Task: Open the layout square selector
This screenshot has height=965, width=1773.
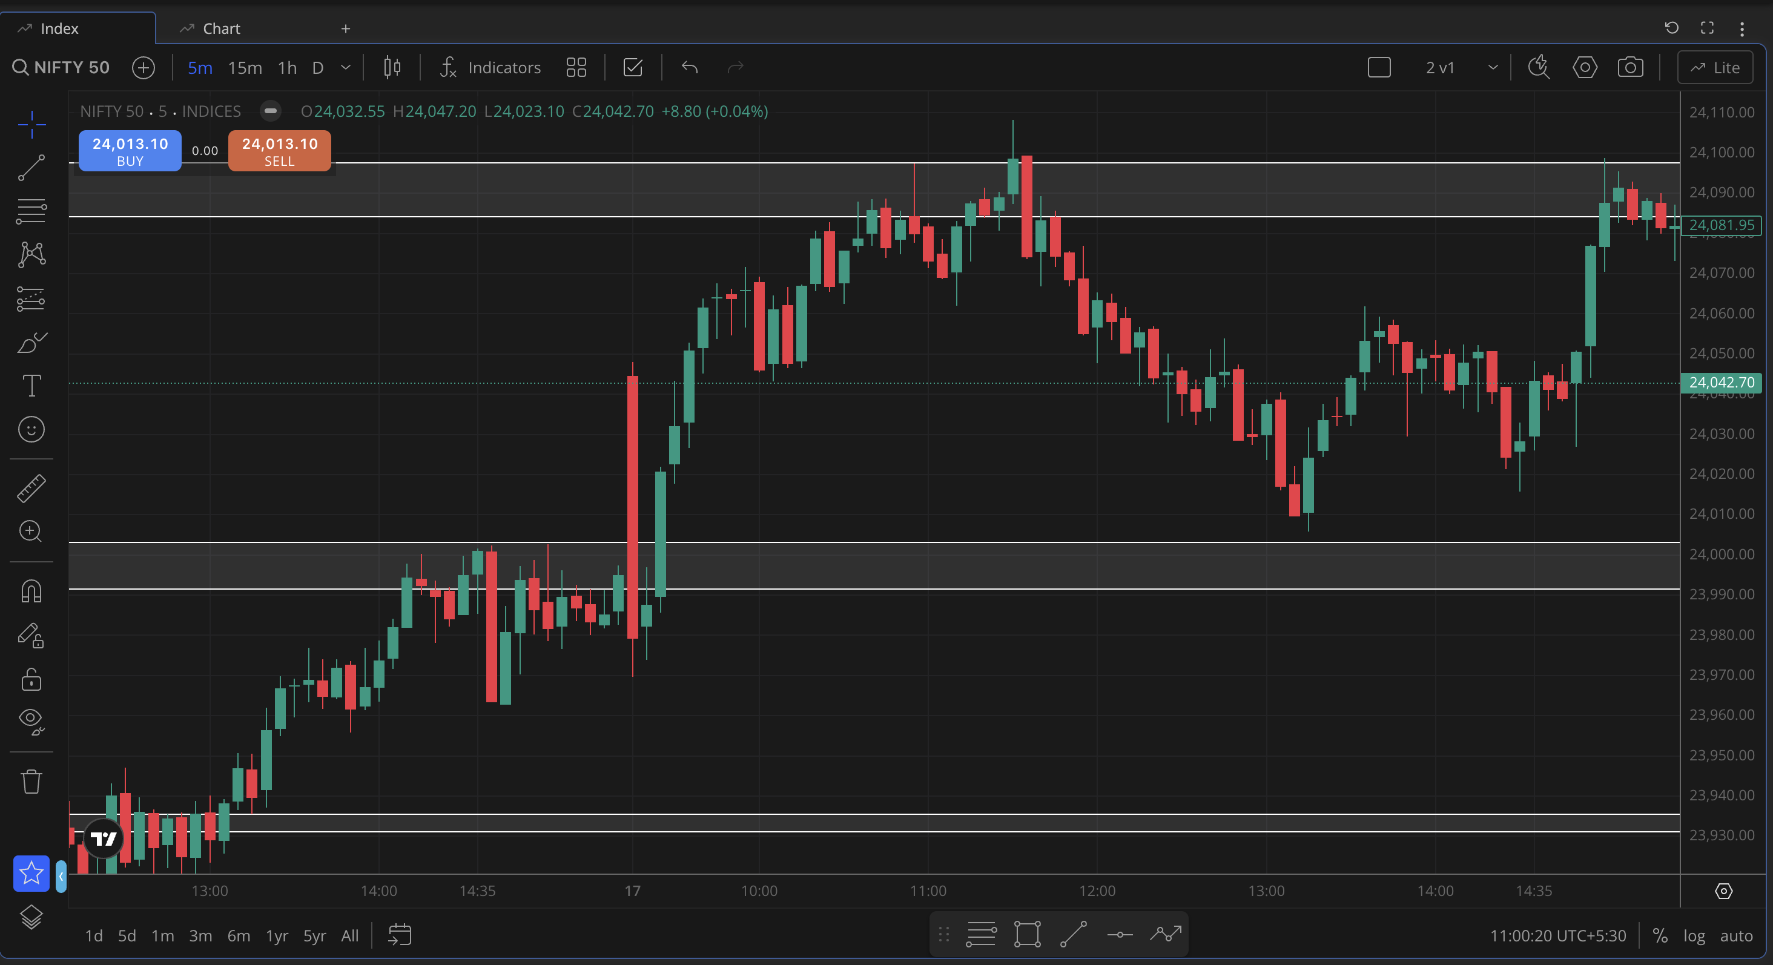Action: (x=1379, y=67)
